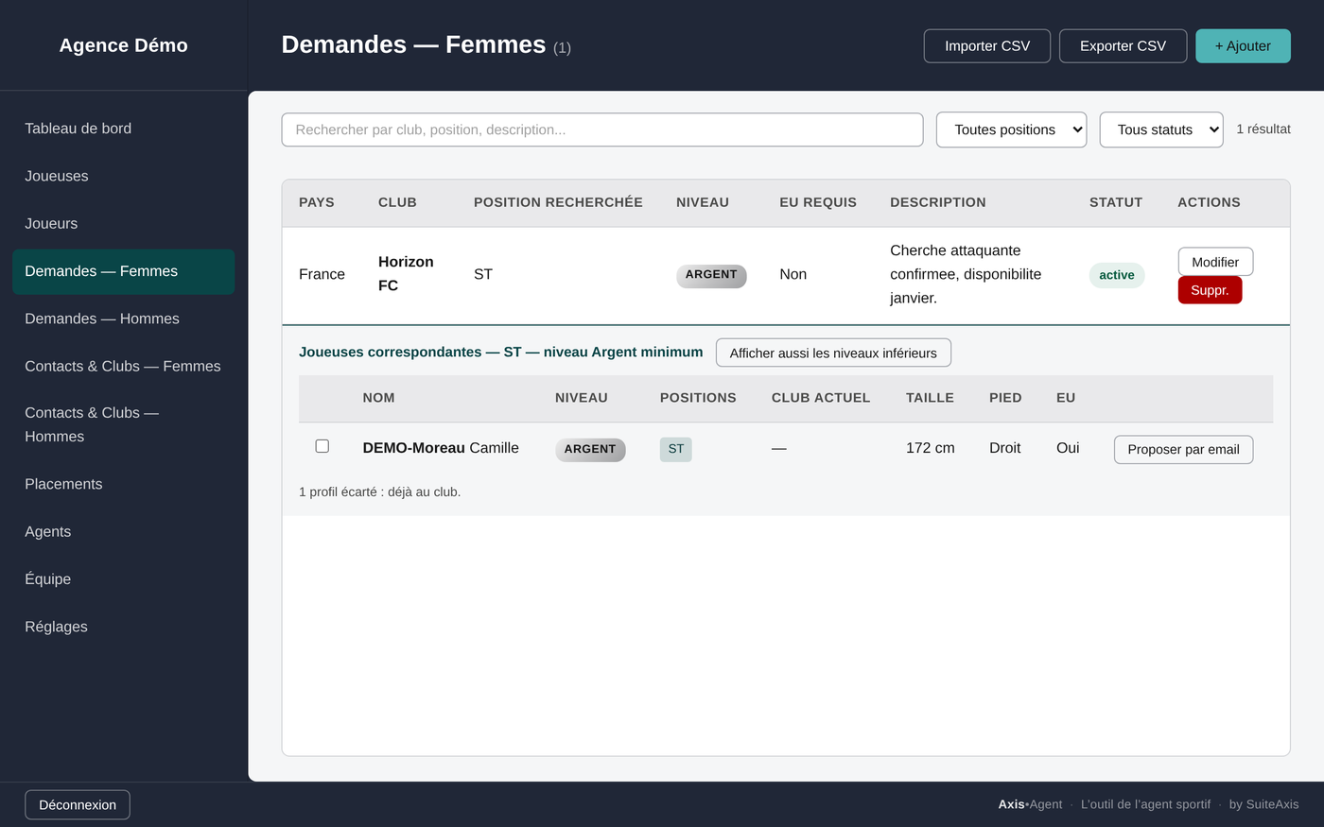Image resolution: width=1324 pixels, height=827 pixels.
Task: Log out with Déconnexion
Action: point(78,804)
